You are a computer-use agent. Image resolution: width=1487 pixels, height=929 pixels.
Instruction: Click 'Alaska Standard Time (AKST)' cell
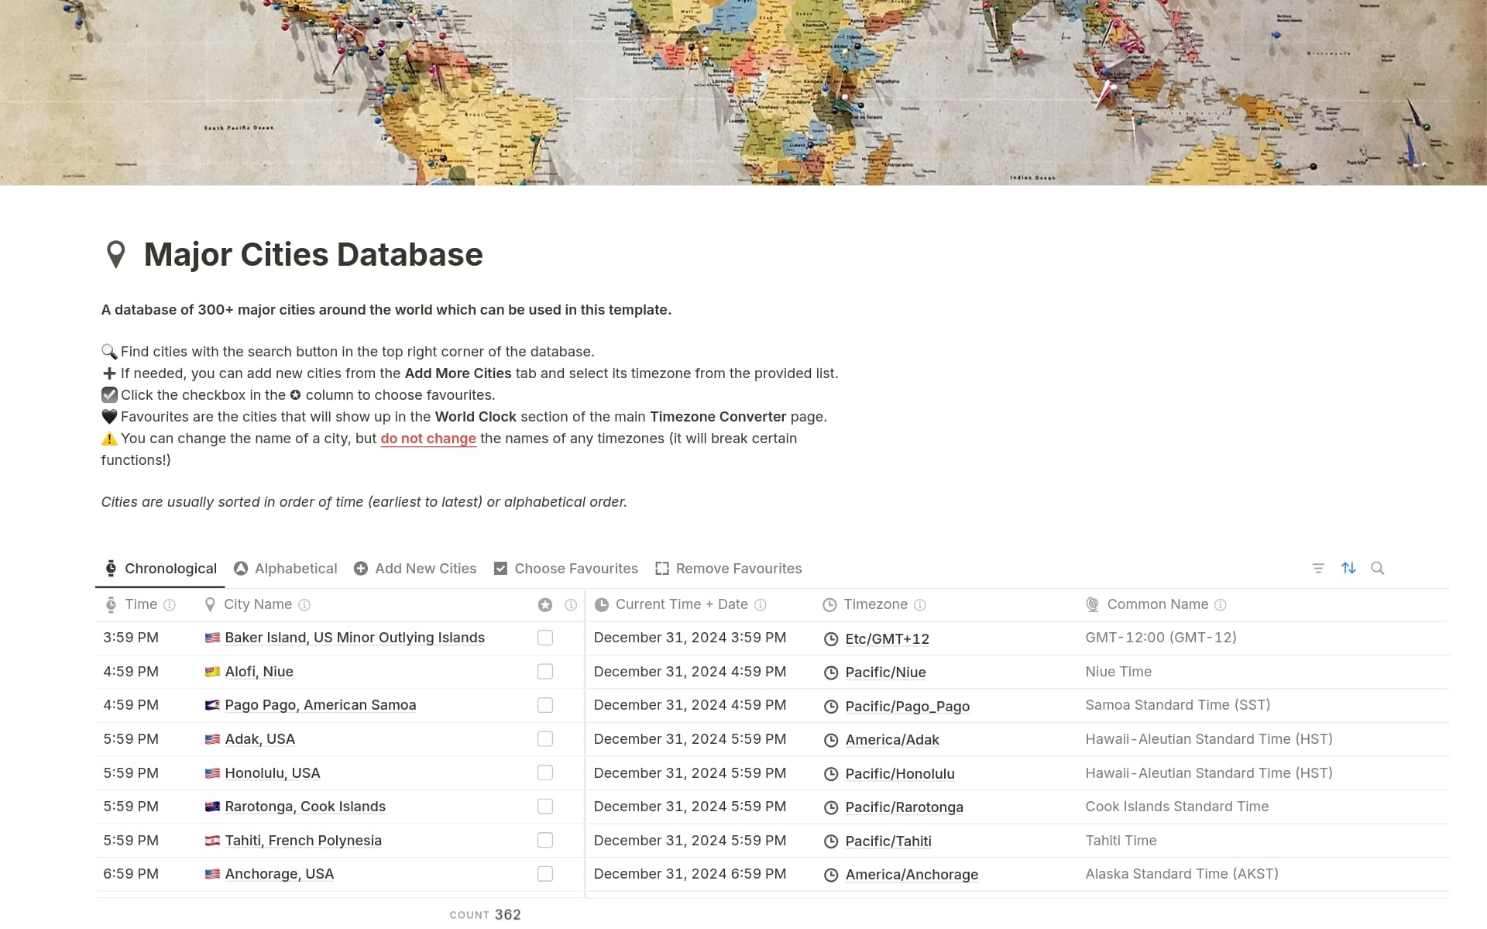(x=1182, y=874)
